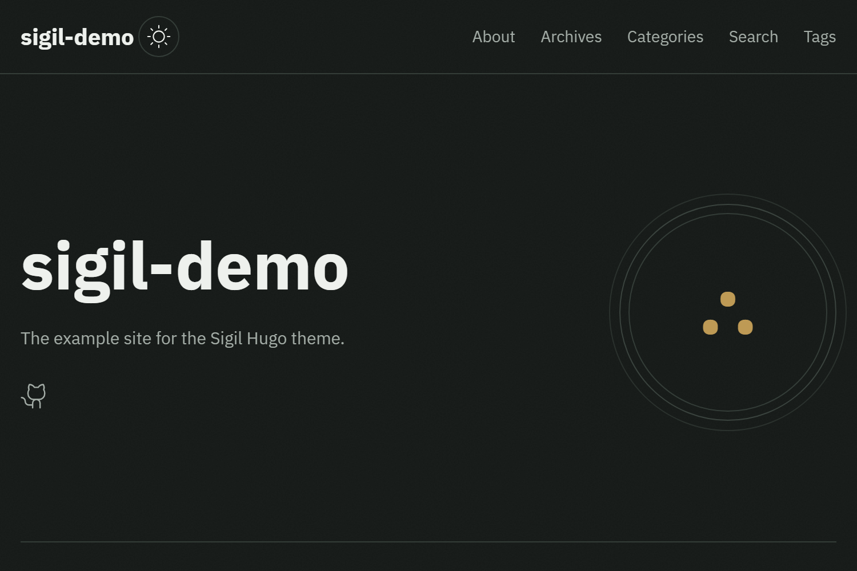
Task: Click the three gold dots sigil emblem
Action: [x=728, y=312]
